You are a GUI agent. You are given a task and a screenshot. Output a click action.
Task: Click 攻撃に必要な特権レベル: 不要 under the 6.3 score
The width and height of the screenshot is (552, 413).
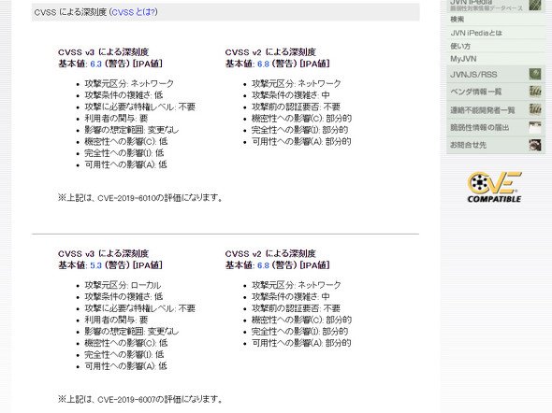tap(139, 107)
